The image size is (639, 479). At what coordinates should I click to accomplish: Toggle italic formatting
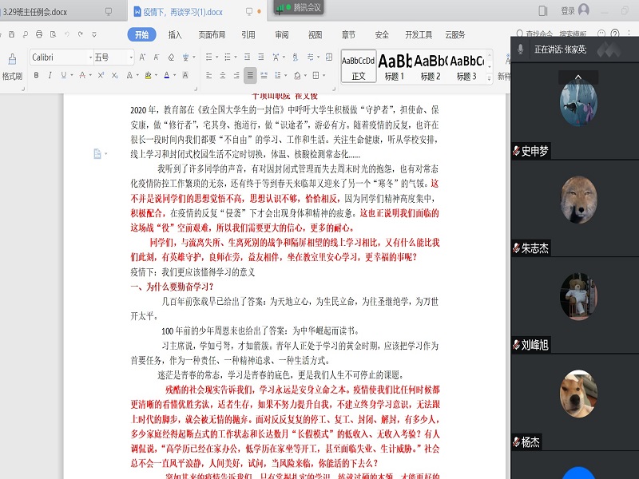click(x=49, y=73)
